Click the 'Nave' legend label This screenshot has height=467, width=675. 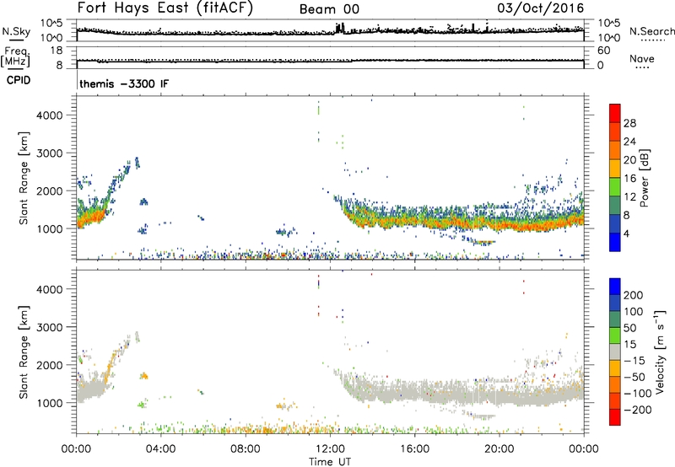tap(641, 59)
